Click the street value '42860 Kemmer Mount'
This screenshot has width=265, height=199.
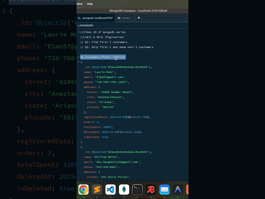117,92
